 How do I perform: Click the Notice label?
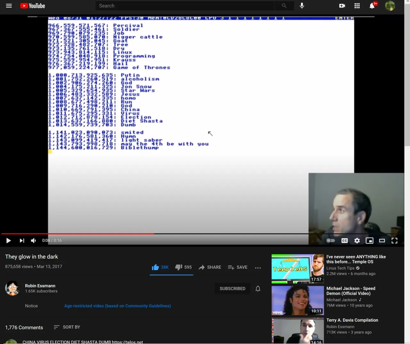31,306
